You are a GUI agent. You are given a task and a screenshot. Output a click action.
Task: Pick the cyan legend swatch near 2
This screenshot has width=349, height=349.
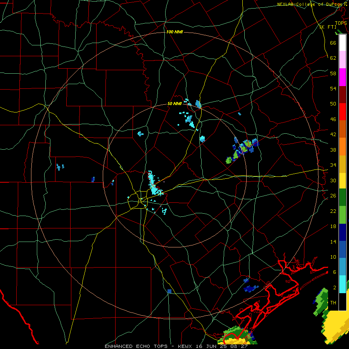pos(342,284)
